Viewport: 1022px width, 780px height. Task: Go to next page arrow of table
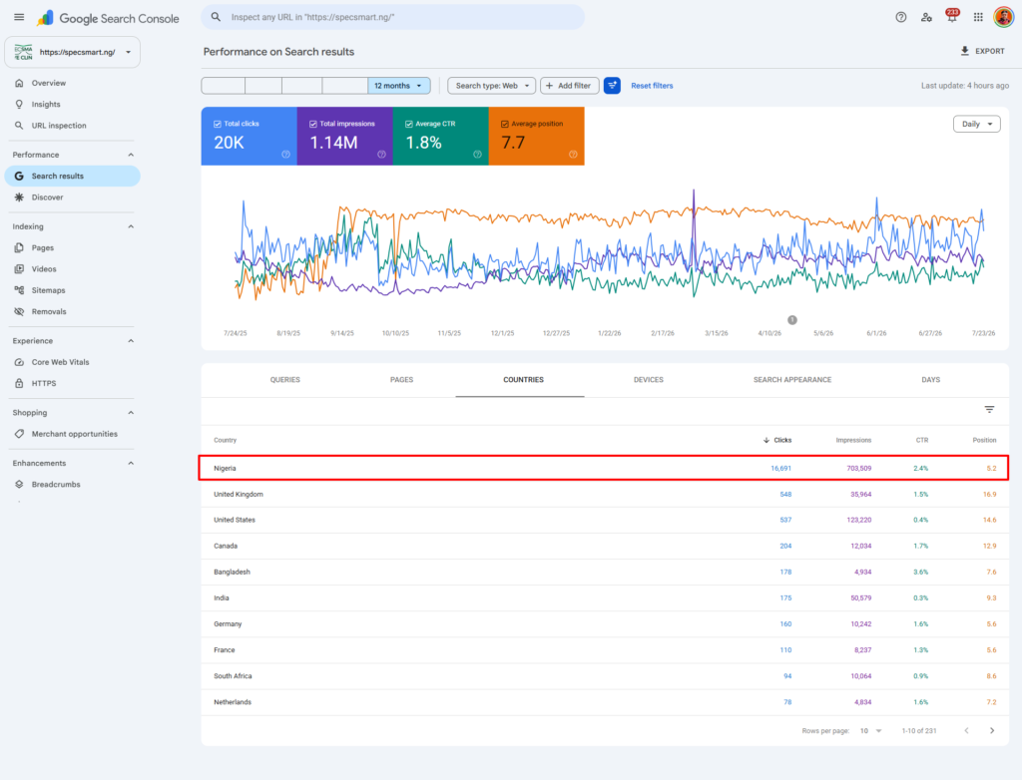992,730
